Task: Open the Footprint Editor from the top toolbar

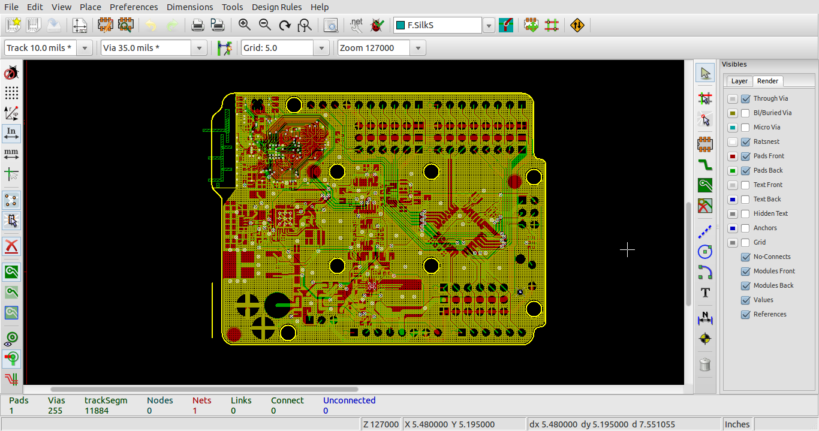Action: (x=106, y=25)
